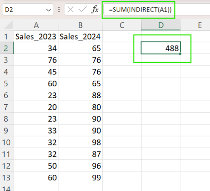Click cell A12 with value 50

click(36, 166)
